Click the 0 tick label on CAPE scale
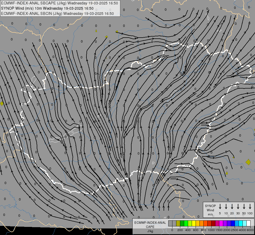The image size is (255, 235). (x=172, y=230)
